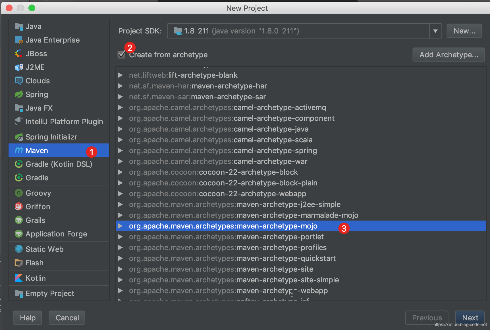Select the Gradle (Kotlin DSL) icon
The height and width of the screenshot is (330, 490).
click(x=19, y=164)
